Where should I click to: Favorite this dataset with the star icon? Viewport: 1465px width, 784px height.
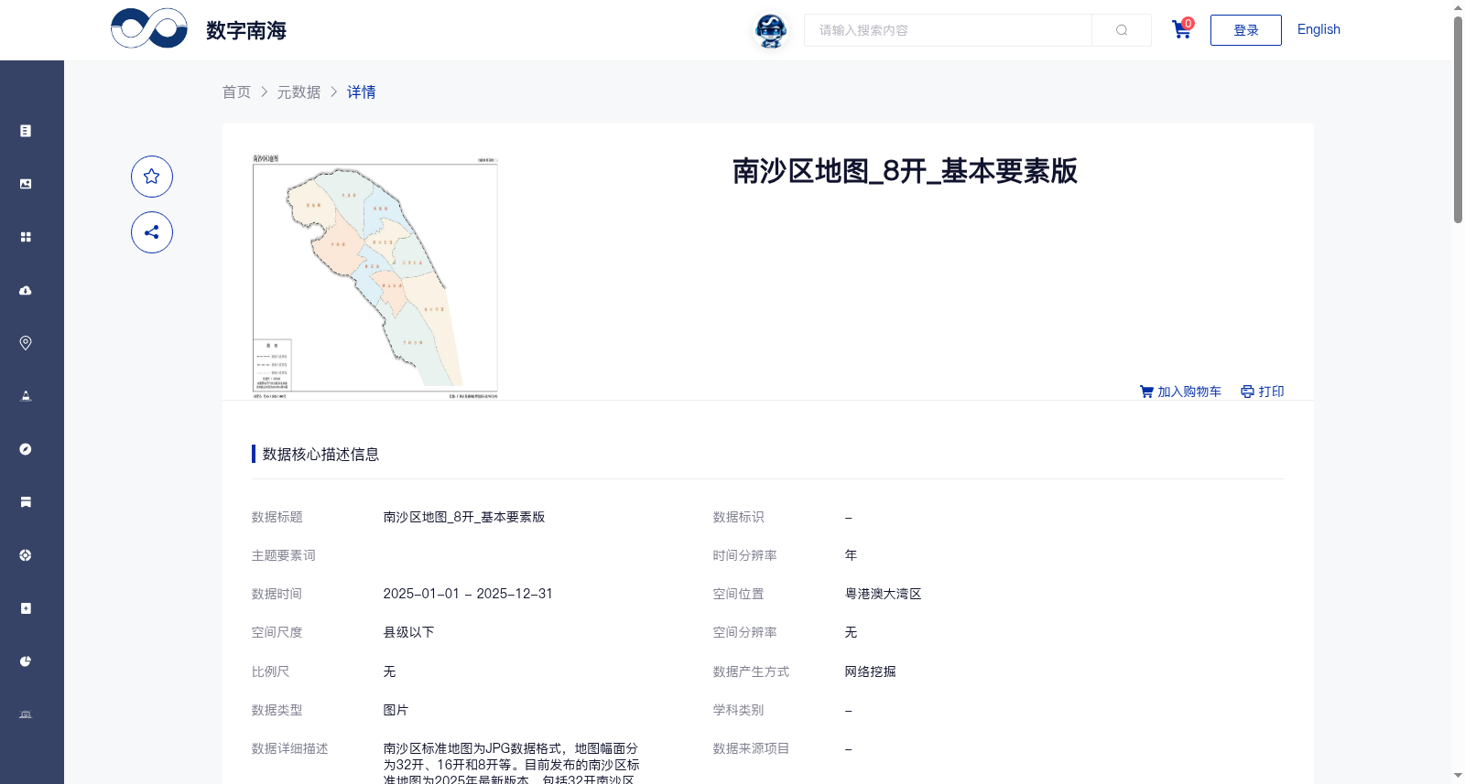click(x=152, y=177)
